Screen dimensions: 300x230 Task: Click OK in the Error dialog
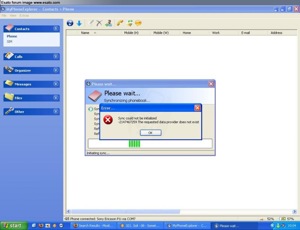(x=151, y=133)
